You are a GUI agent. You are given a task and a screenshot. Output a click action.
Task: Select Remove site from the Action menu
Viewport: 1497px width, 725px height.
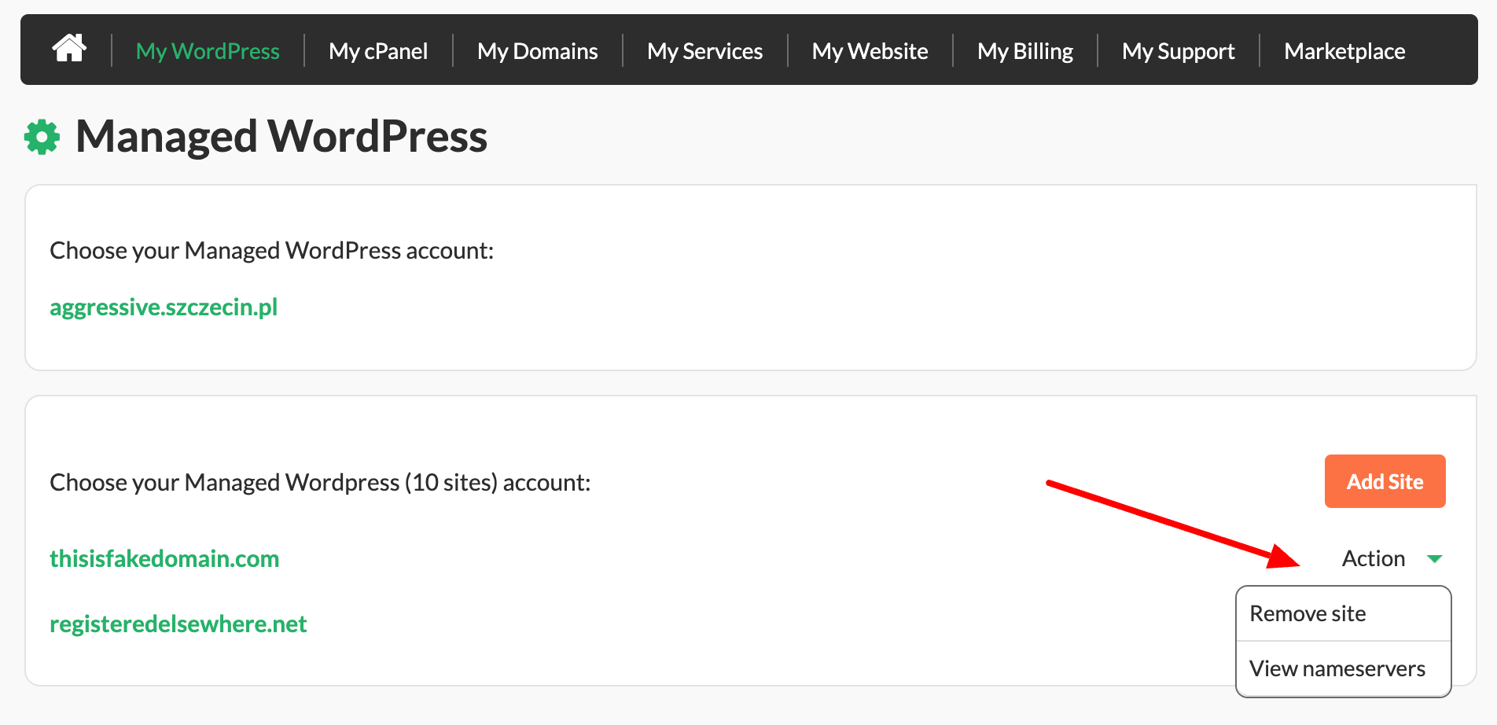click(1308, 613)
